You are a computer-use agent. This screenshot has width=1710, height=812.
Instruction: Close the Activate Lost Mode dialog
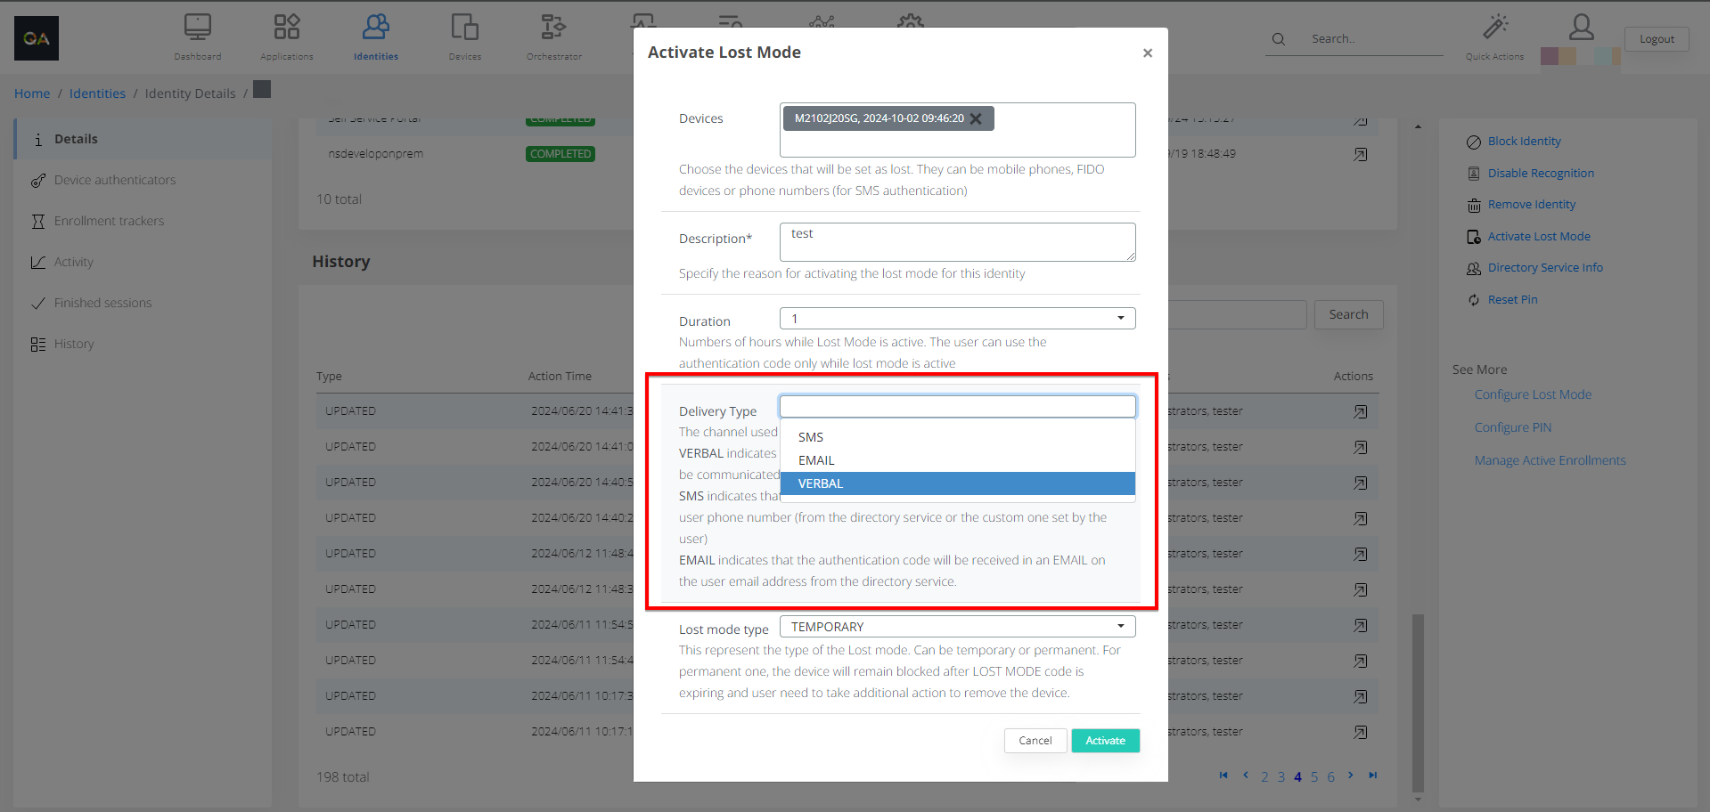(x=1147, y=53)
